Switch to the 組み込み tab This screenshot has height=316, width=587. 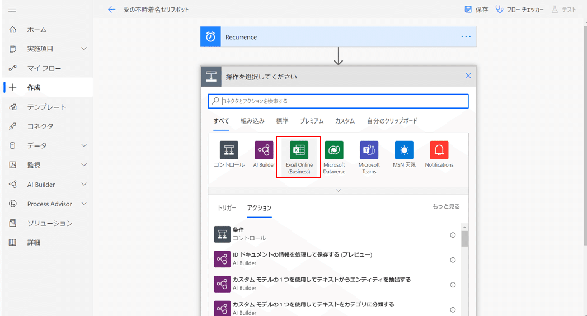[252, 121]
